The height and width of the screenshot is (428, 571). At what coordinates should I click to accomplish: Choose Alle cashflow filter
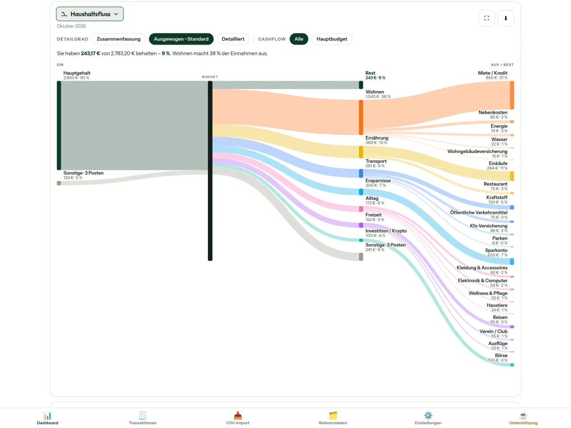coord(299,39)
